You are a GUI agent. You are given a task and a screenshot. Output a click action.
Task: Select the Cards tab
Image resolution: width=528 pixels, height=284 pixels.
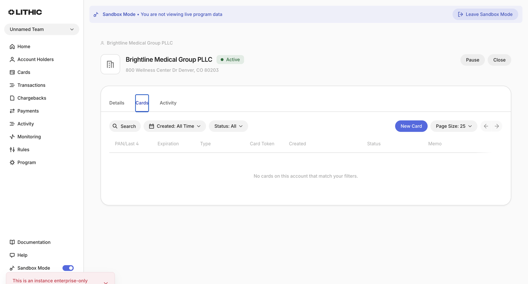[x=142, y=103]
